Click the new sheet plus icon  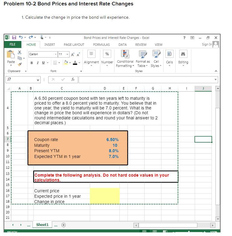tap(64, 225)
